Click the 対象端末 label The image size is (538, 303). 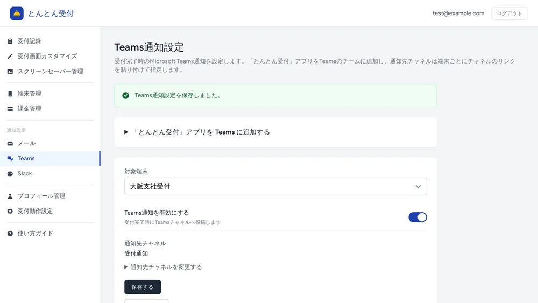click(136, 171)
